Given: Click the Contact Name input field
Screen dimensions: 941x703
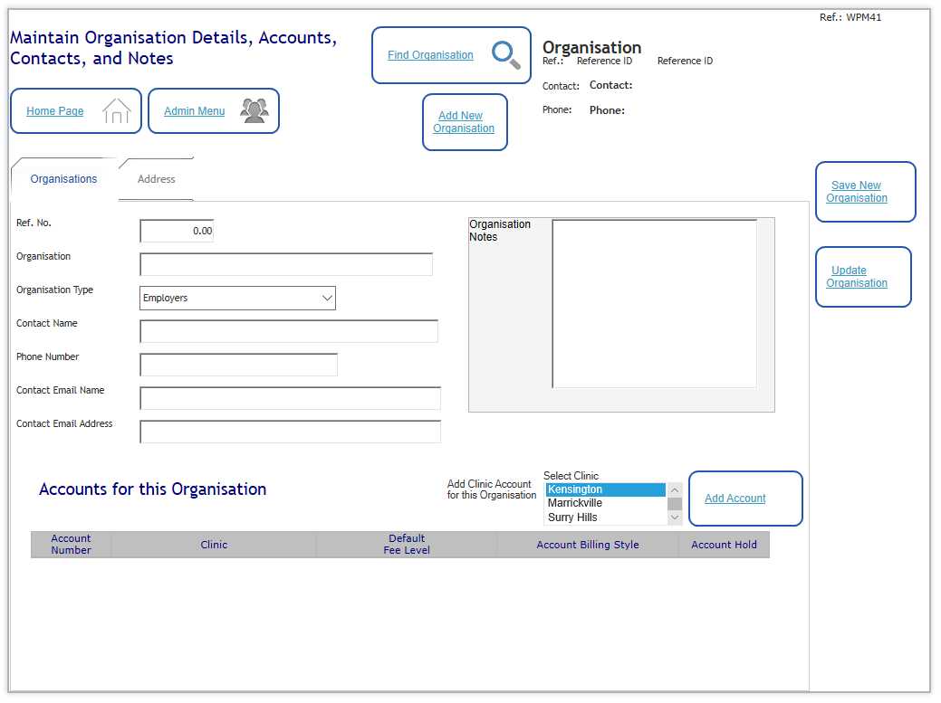Looking at the screenshot, I should pyautogui.click(x=289, y=331).
